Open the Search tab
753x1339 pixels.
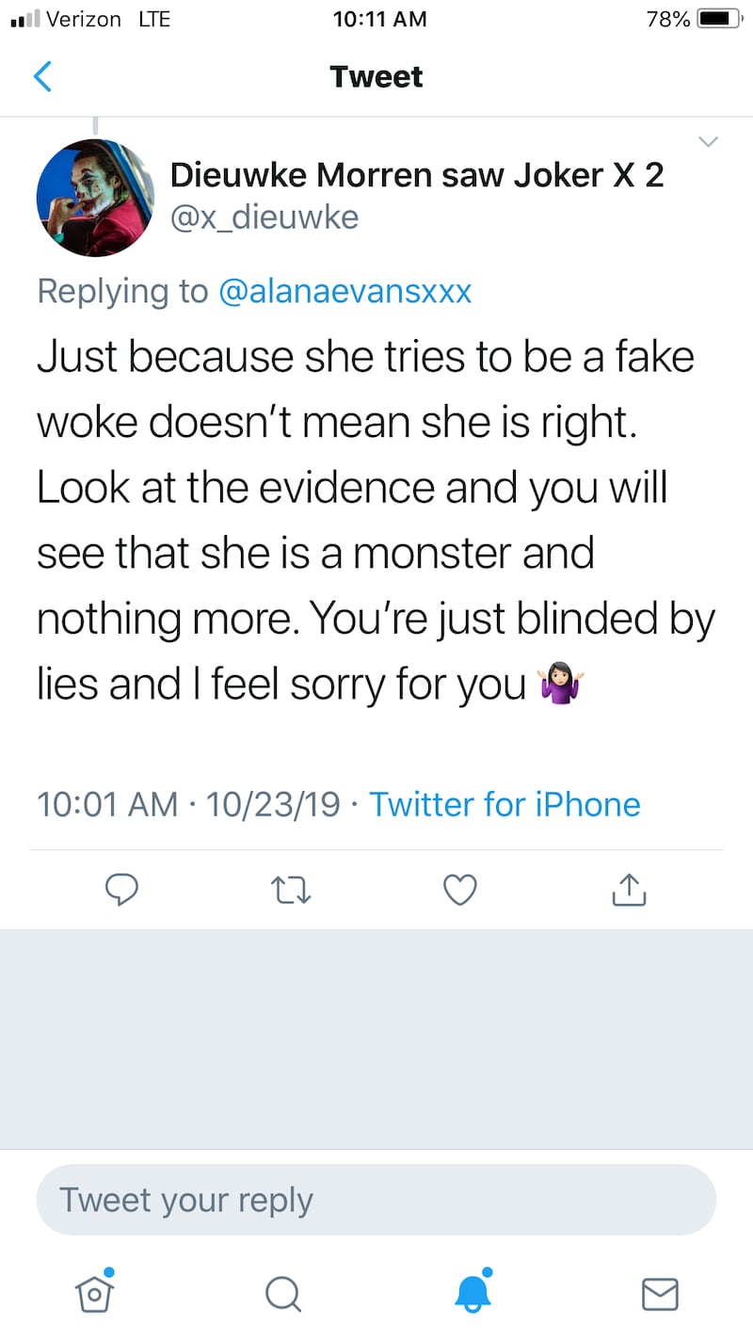click(x=282, y=1293)
